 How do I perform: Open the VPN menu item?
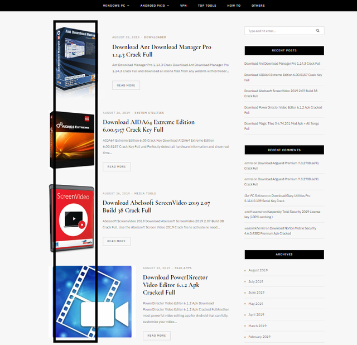tap(184, 6)
